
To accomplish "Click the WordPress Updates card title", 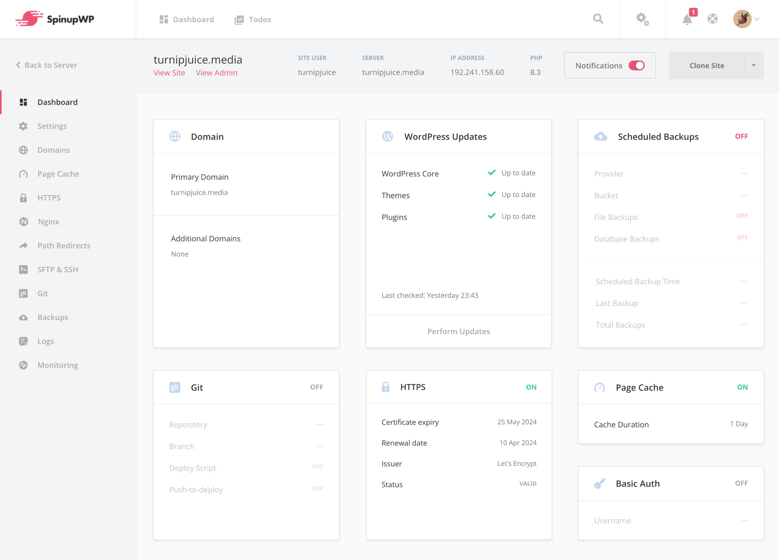I will 445,136.
